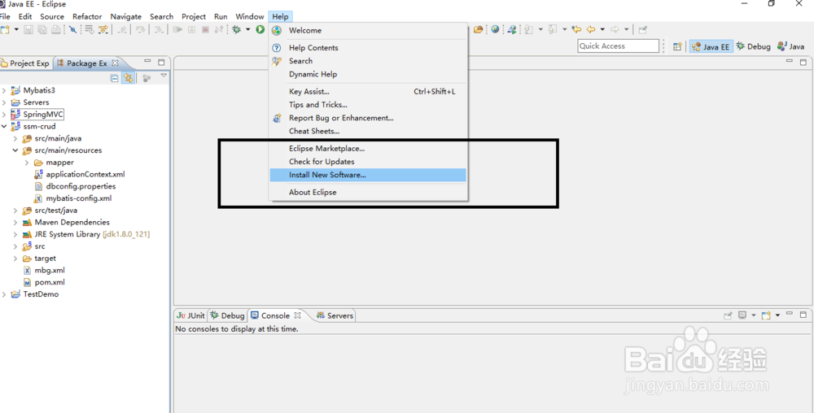The height and width of the screenshot is (413, 814).
Task: Click the Open Web Browser globe icon
Action: (495, 29)
